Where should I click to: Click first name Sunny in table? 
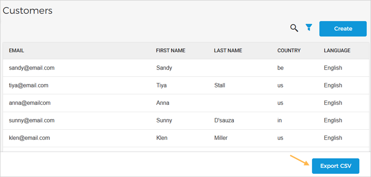pyautogui.click(x=164, y=120)
